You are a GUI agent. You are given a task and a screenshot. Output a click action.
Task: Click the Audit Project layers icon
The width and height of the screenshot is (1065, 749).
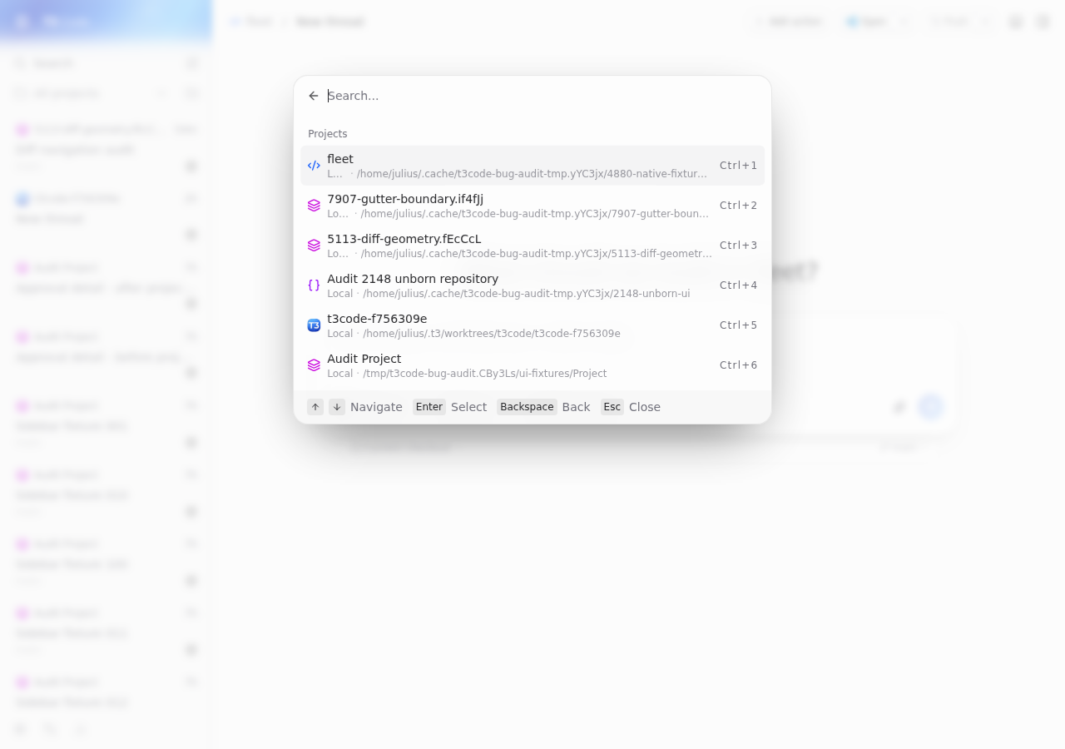pyautogui.click(x=314, y=365)
